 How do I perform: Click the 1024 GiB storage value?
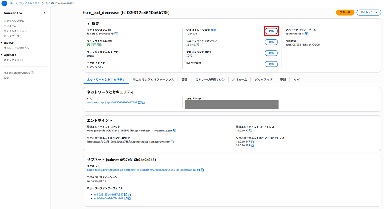pyautogui.click(x=192, y=34)
